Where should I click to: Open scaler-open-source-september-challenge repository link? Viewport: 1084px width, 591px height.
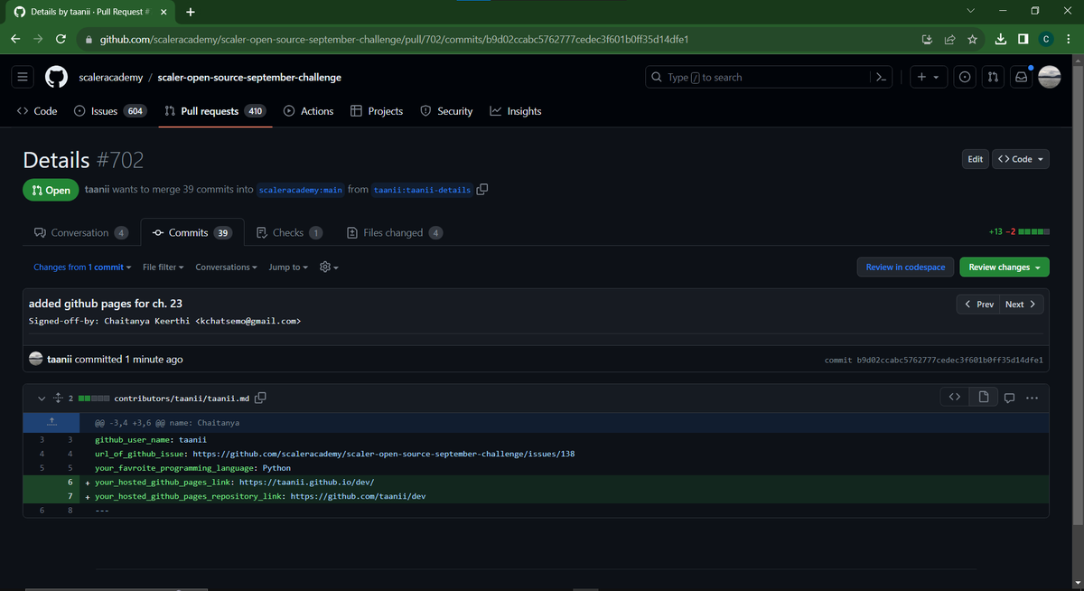[x=249, y=78]
